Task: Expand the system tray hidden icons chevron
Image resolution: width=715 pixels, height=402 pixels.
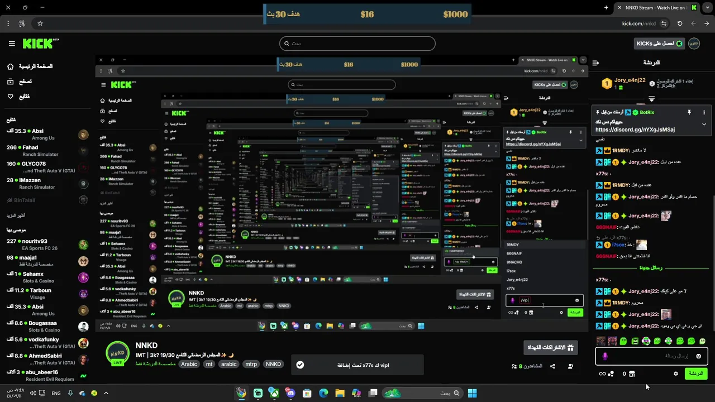Action: pyautogui.click(x=106, y=393)
